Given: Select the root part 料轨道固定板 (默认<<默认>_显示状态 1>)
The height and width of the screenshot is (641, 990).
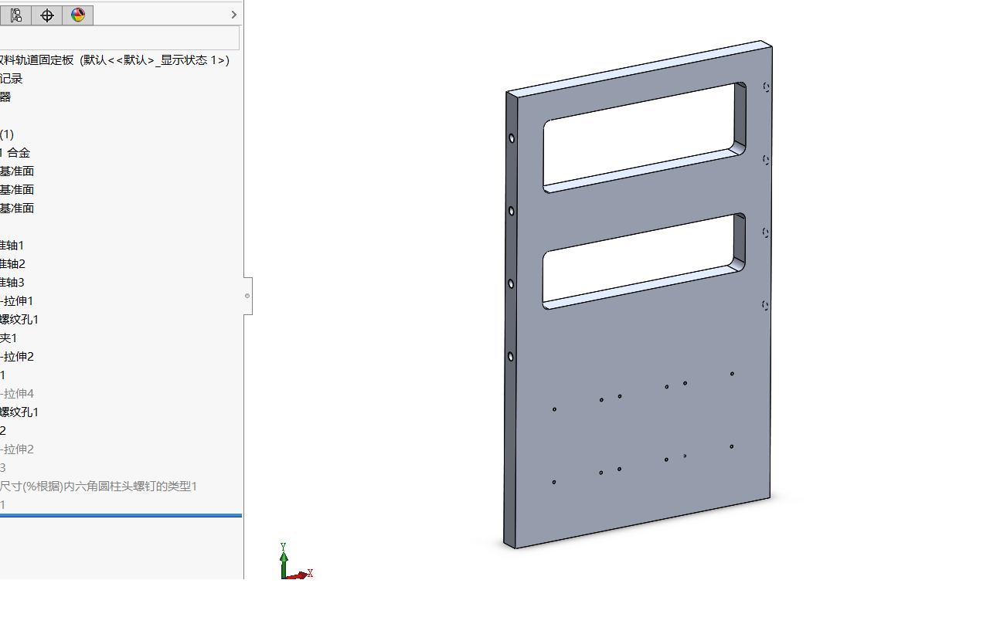Looking at the screenshot, I should click(x=114, y=60).
